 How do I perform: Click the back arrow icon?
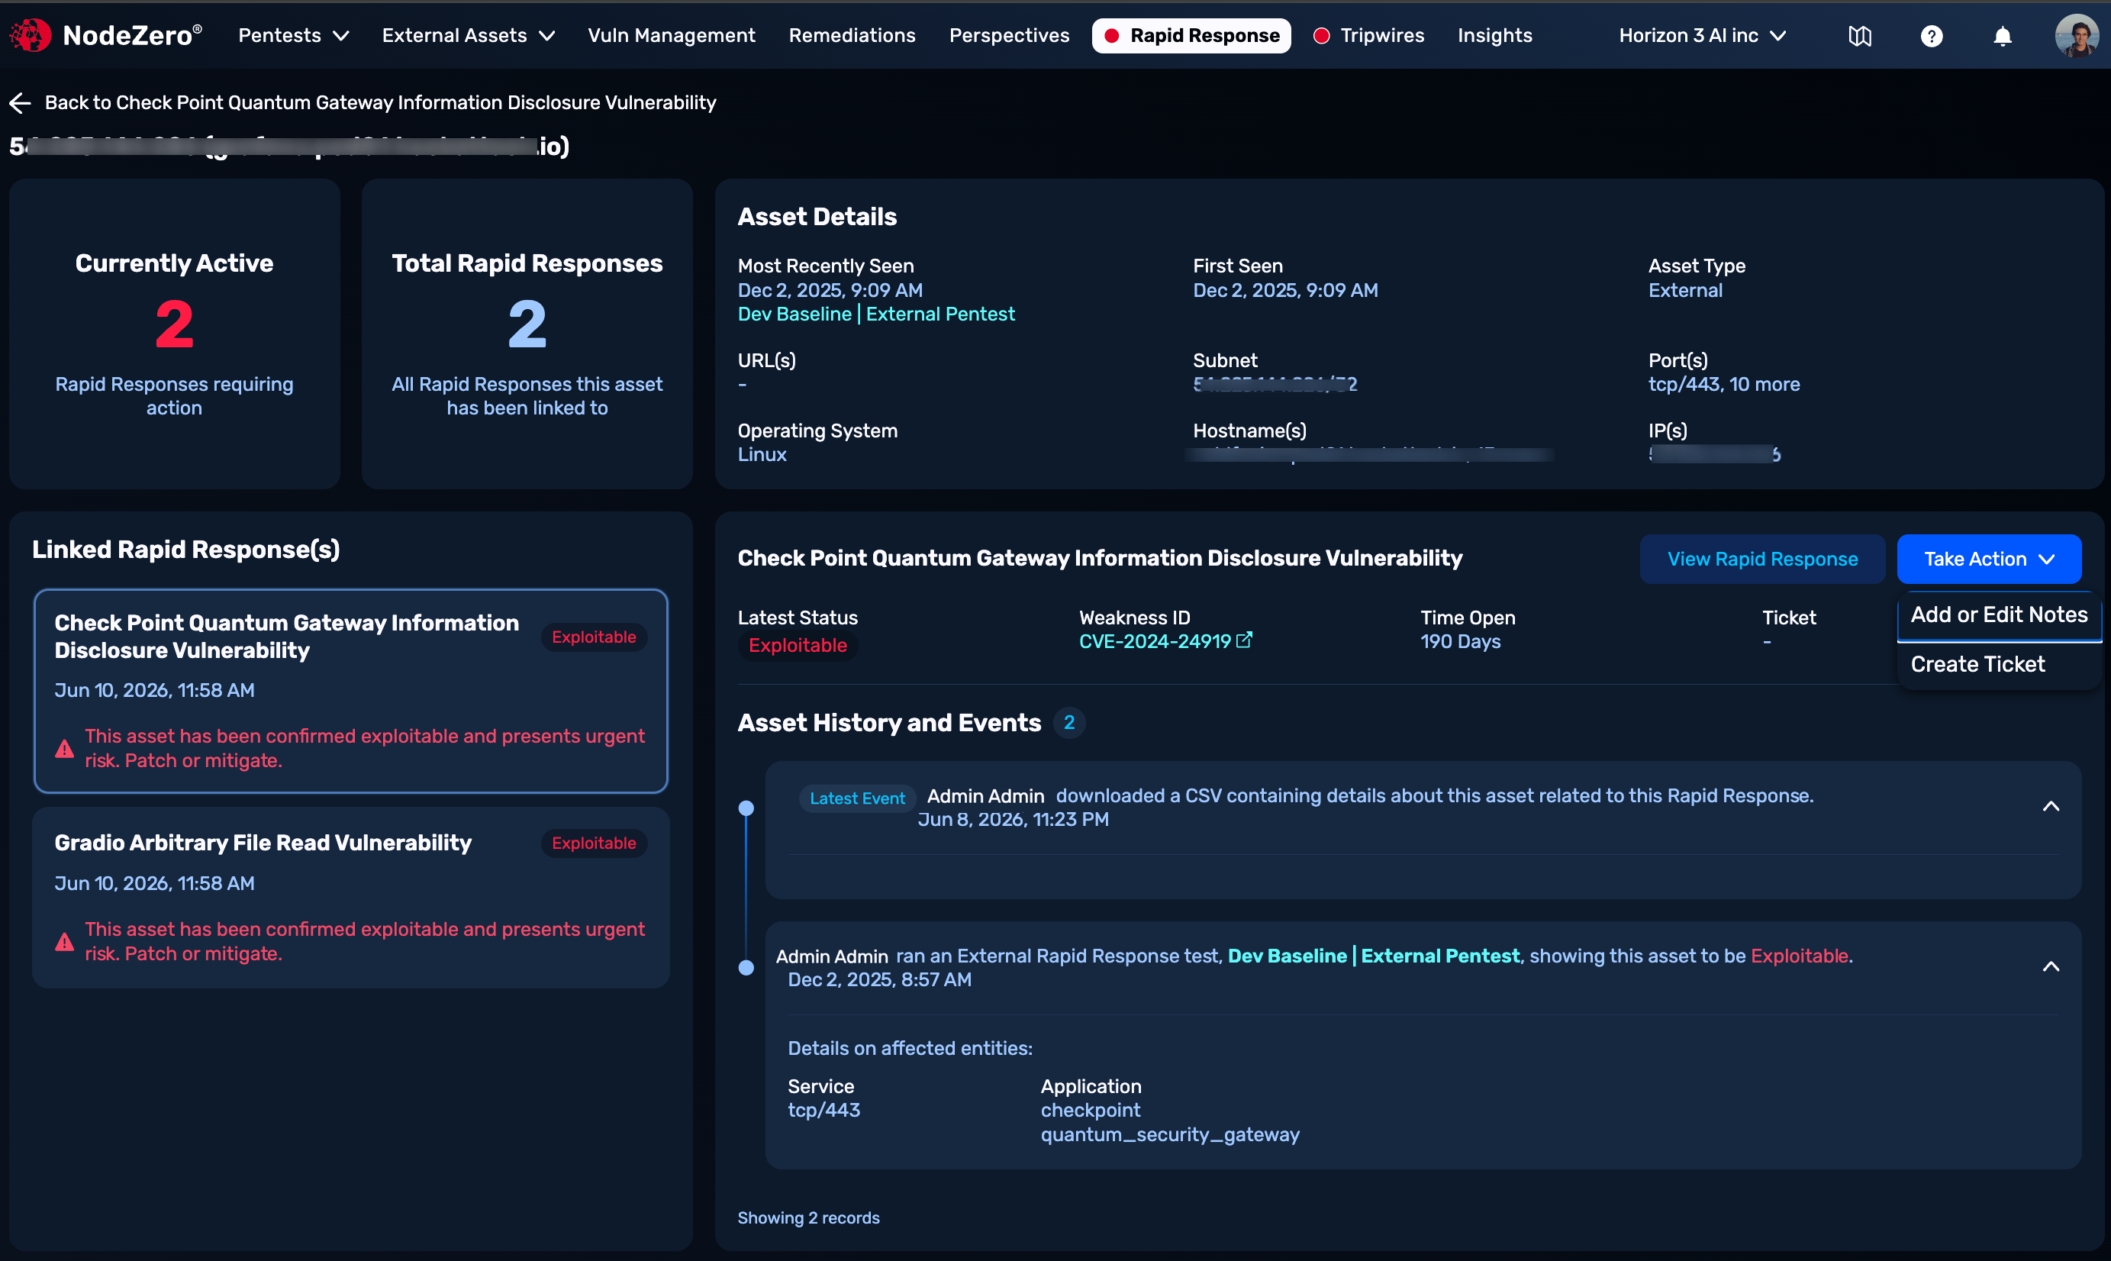tap(21, 103)
